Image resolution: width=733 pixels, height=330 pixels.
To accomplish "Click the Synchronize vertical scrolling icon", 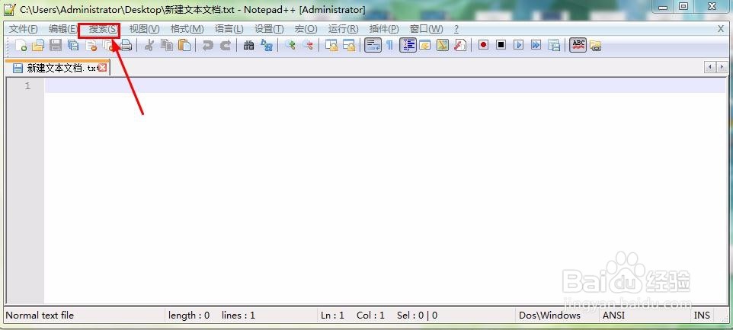I will pyautogui.click(x=331, y=45).
